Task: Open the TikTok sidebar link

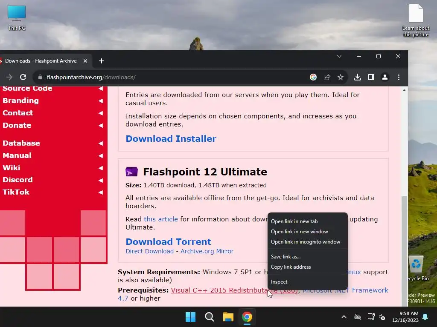Action: click(x=16, y=192)
